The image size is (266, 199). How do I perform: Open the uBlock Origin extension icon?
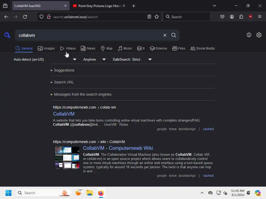point(250,17)
